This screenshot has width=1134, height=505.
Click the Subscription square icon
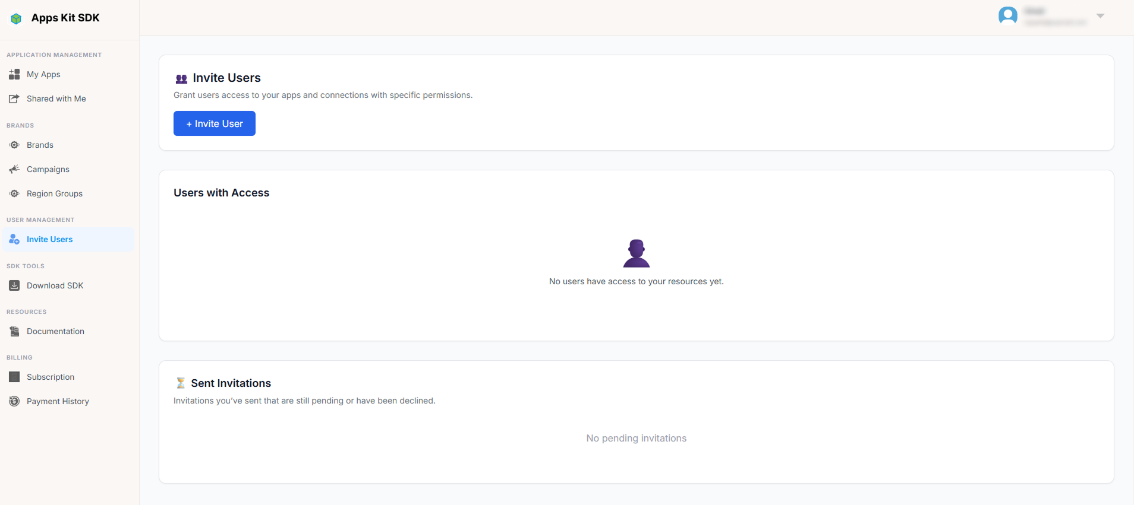click(x=14, y=377)
